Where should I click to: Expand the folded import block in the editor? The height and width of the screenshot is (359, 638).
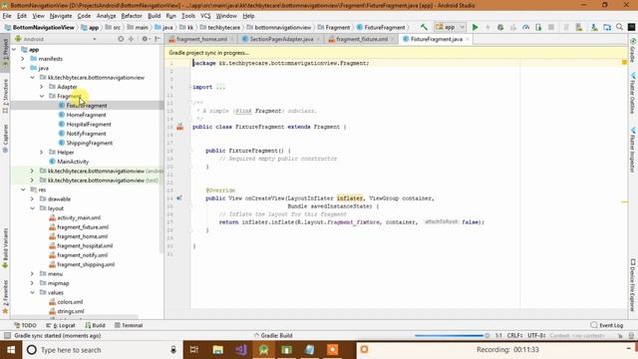[x=220, y=87]
